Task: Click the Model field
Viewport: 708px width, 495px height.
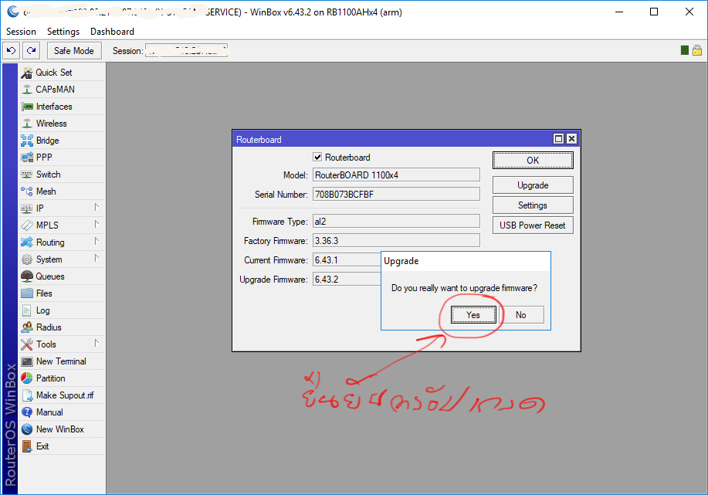Action: tap(396, 175)
